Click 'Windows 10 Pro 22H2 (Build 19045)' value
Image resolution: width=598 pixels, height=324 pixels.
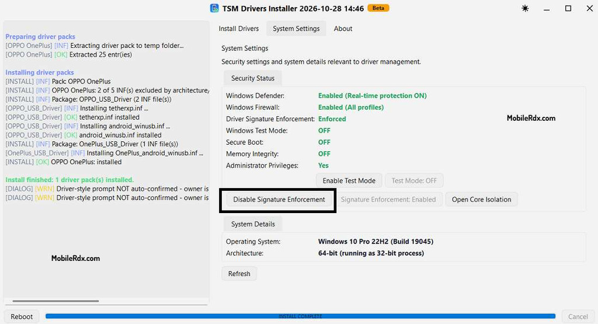[376, 242]
